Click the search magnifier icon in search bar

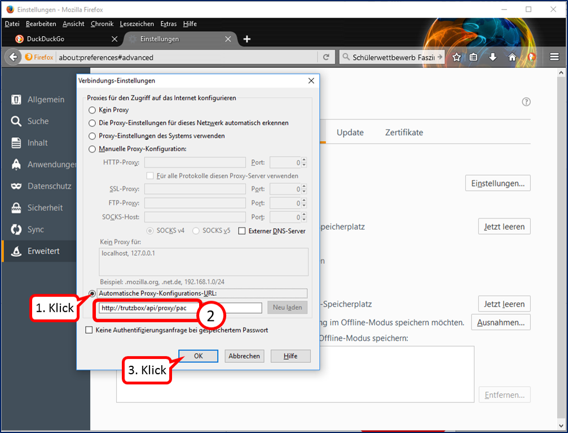coord(346,57)
